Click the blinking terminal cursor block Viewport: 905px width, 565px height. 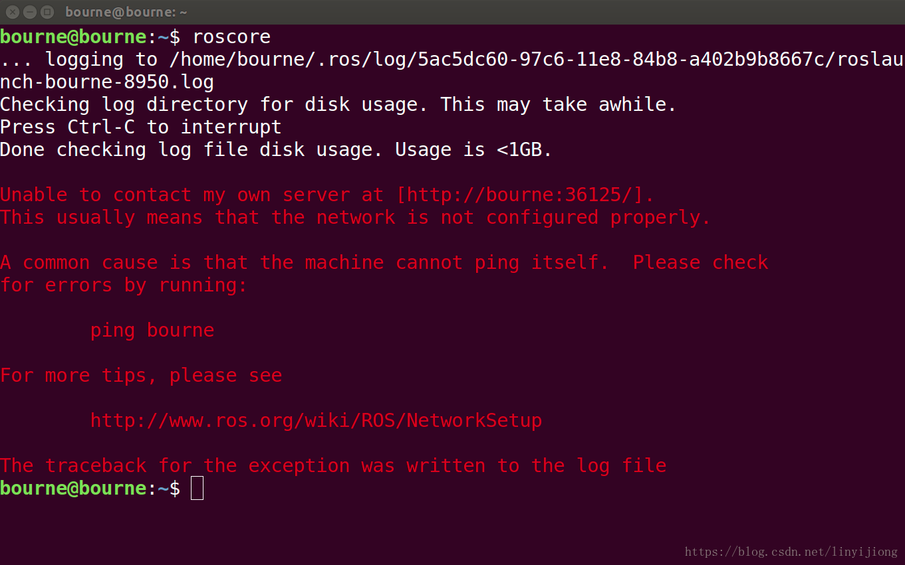196,488
